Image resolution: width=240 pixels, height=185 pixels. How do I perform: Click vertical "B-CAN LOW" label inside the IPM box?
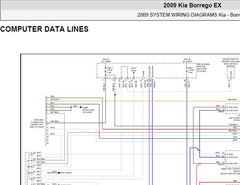point(150,71)
